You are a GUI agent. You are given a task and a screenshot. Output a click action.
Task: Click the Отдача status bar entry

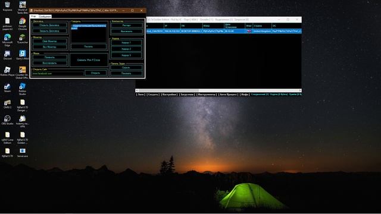click(279, 95)
